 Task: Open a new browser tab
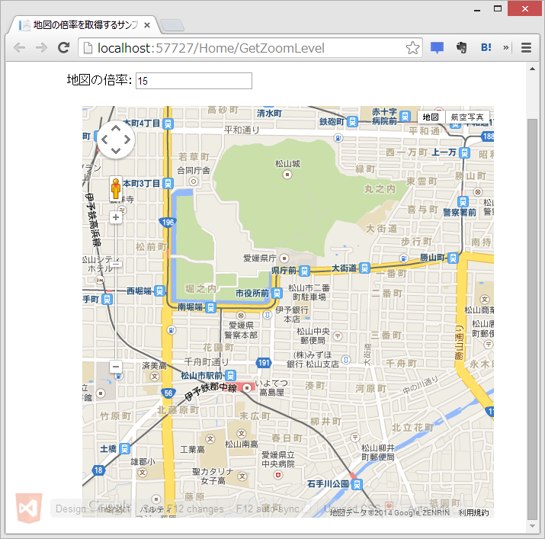pos(172,25)
